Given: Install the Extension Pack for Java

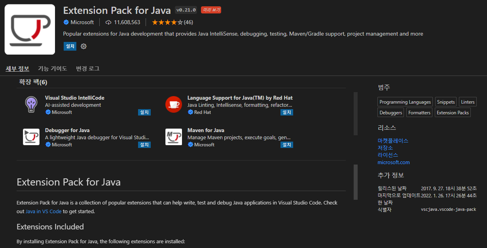Looking at the screenshot, I should pos(70,46).
